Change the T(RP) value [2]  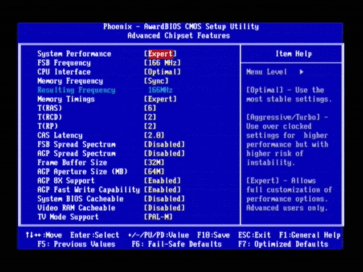tap(150, 126)
